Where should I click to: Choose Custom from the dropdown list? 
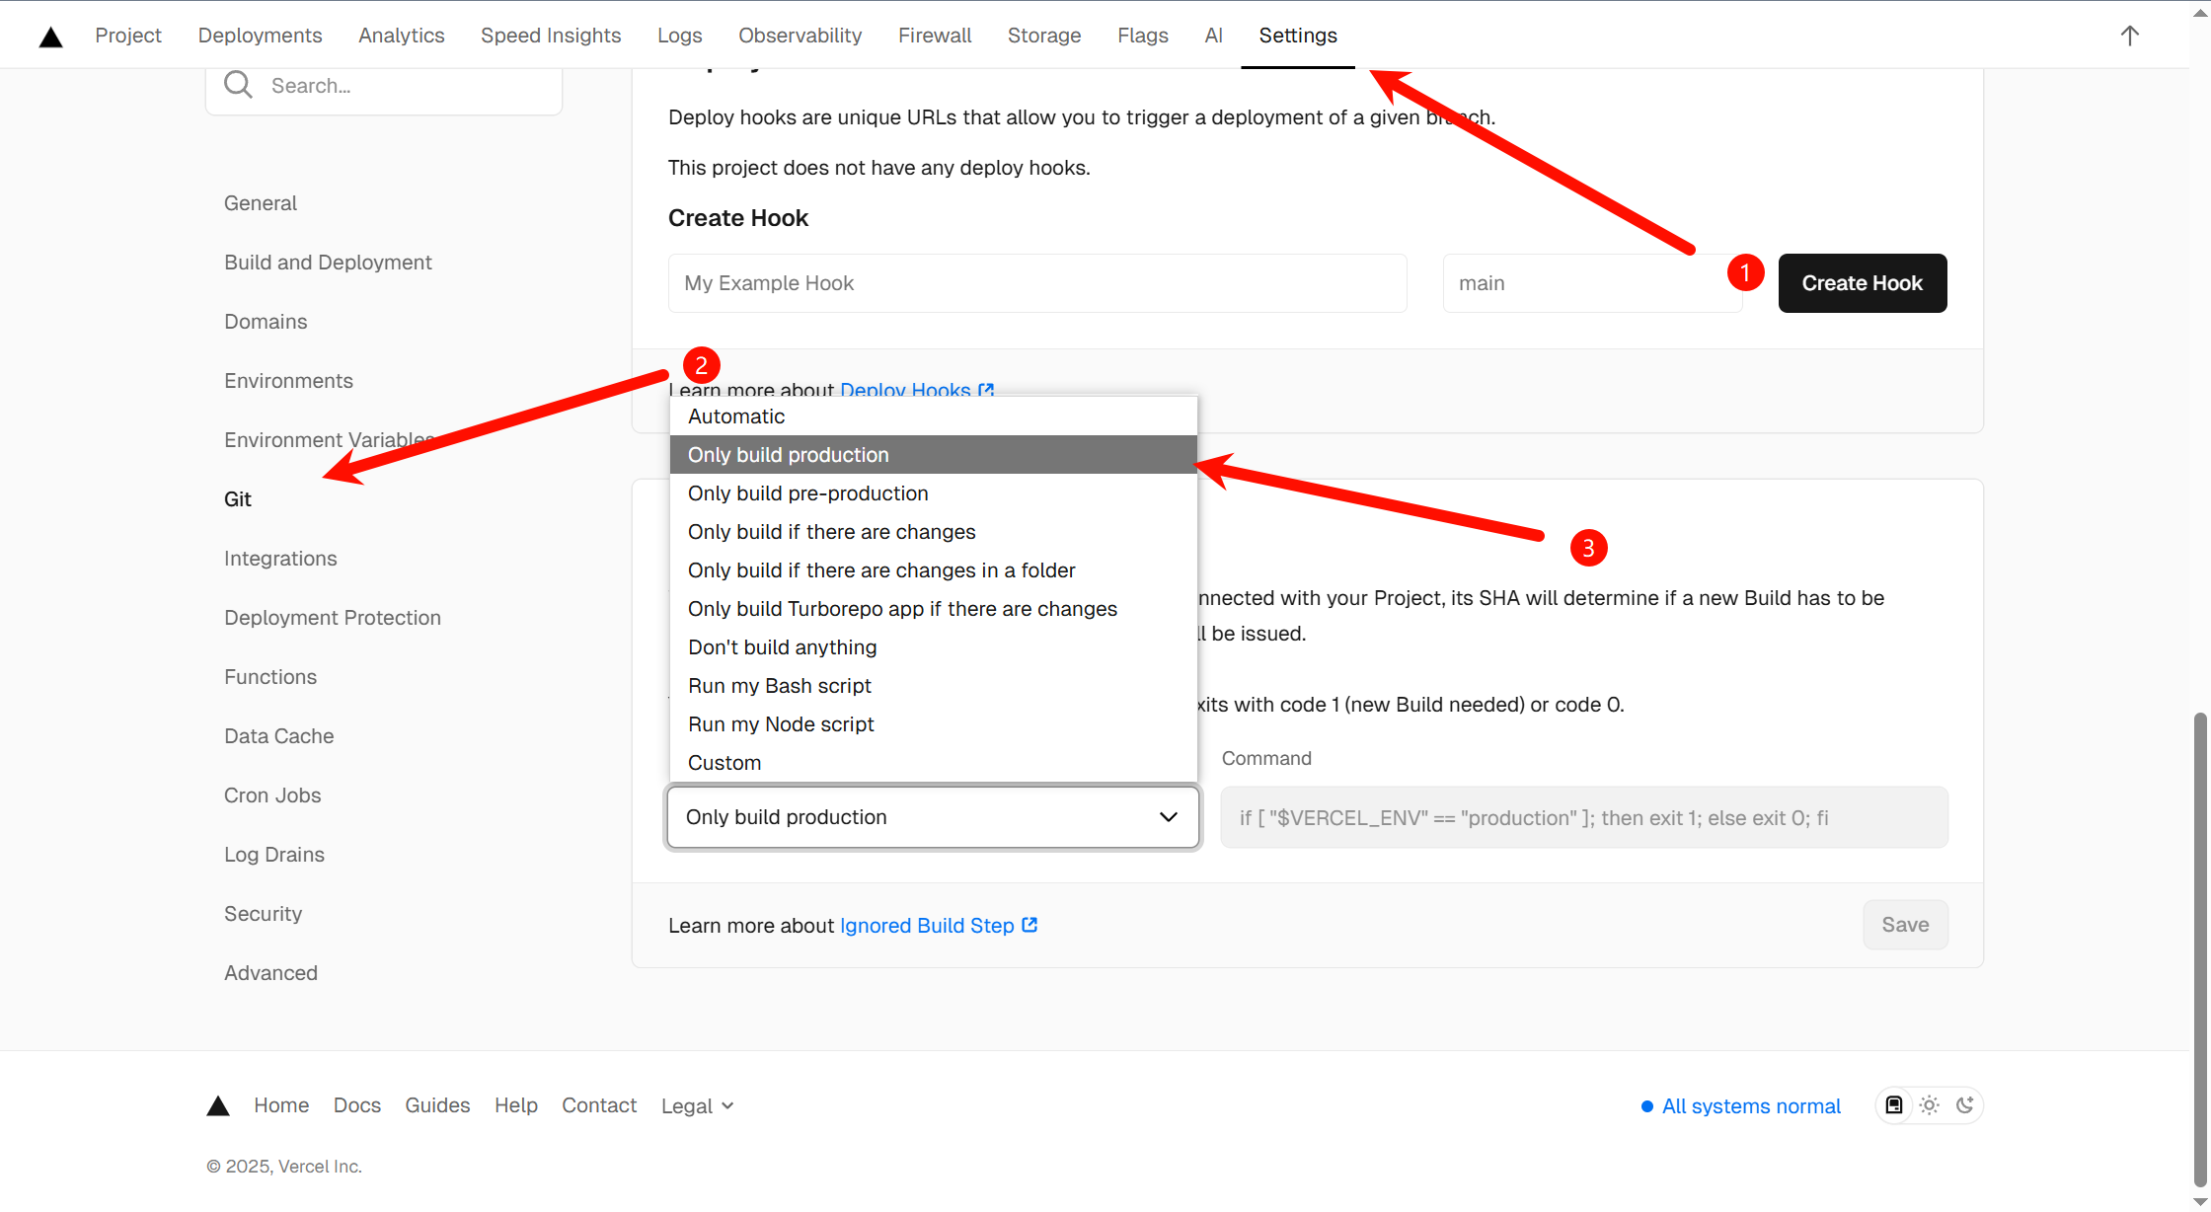(934, 763)
